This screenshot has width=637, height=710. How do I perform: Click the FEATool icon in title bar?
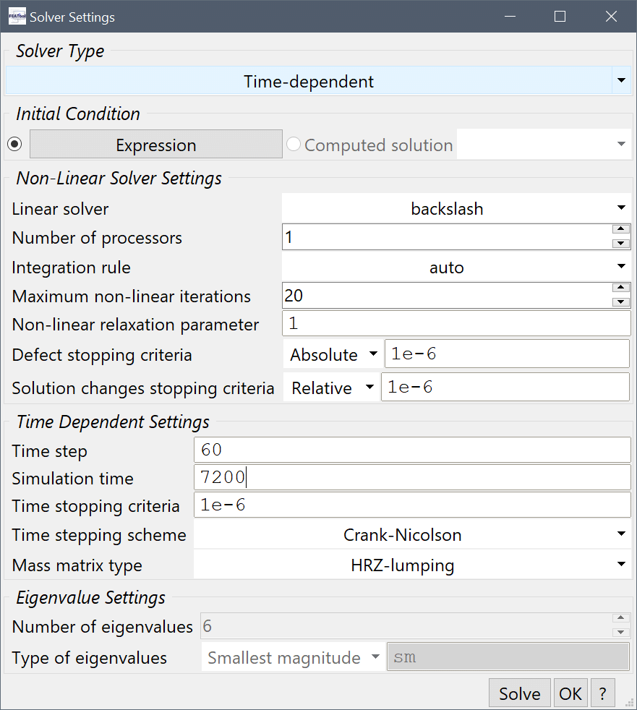tap(17, 17)
